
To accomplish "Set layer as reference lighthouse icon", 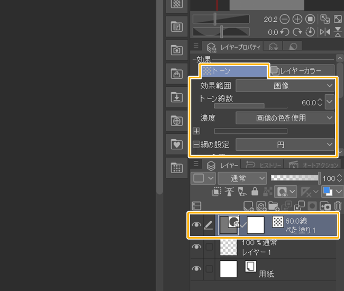I will tap(229, 192).
